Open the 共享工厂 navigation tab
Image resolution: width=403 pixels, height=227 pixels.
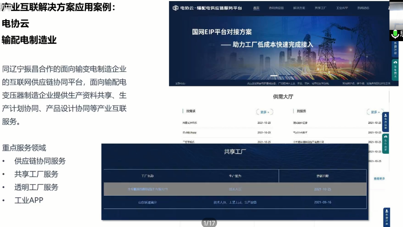coord(320,8)
